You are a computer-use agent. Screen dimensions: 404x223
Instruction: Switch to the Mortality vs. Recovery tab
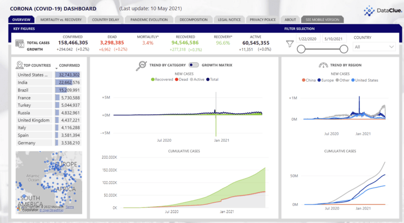(61, 20)
